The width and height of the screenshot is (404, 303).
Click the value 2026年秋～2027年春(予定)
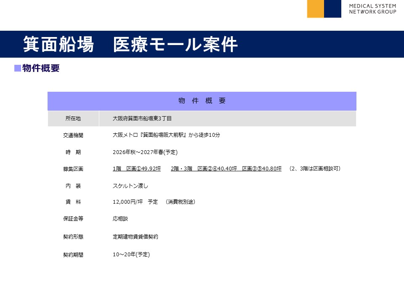[145, 152]
